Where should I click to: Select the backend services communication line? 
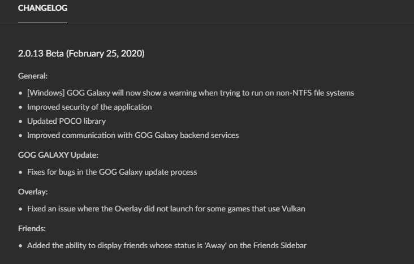pyautogui.click(x=133, y=135)
